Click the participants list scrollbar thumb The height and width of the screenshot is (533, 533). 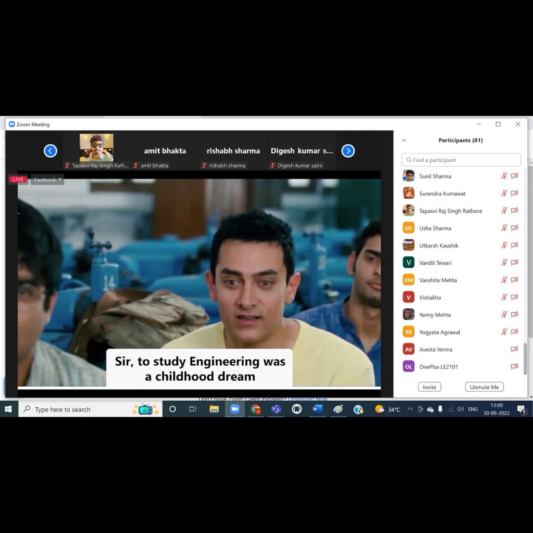click(525, 358)
